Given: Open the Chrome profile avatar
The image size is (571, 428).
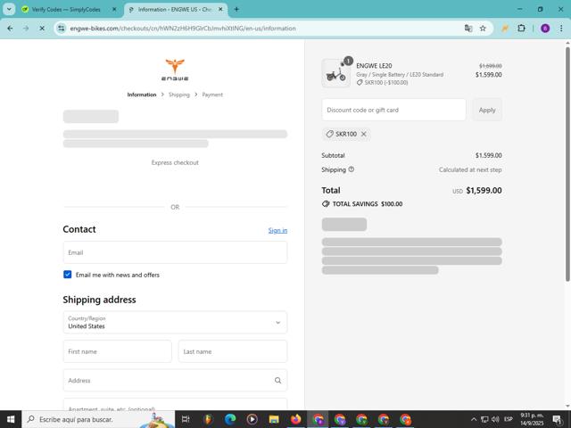Looking at the screenshot, I should [x=545, y=28].
